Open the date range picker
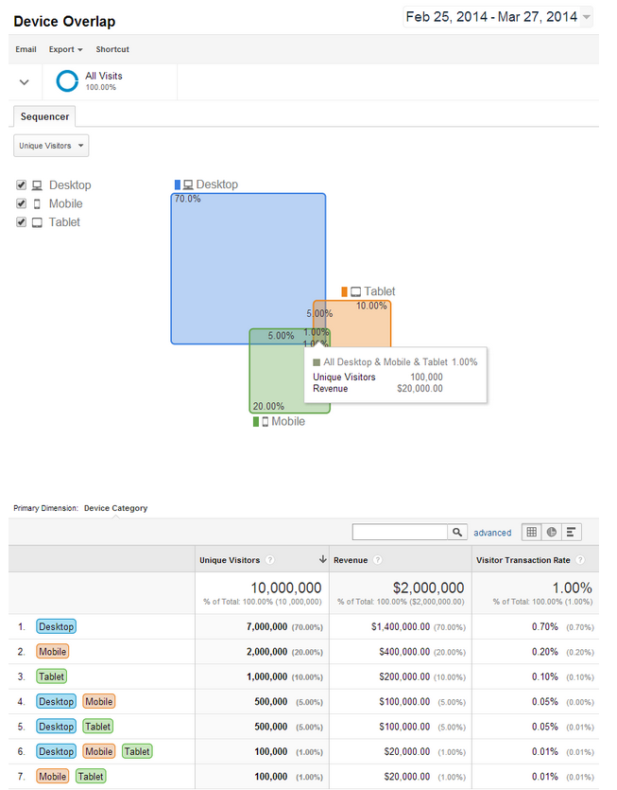Viewport: 617px width, 790px height. click(497, 16)
